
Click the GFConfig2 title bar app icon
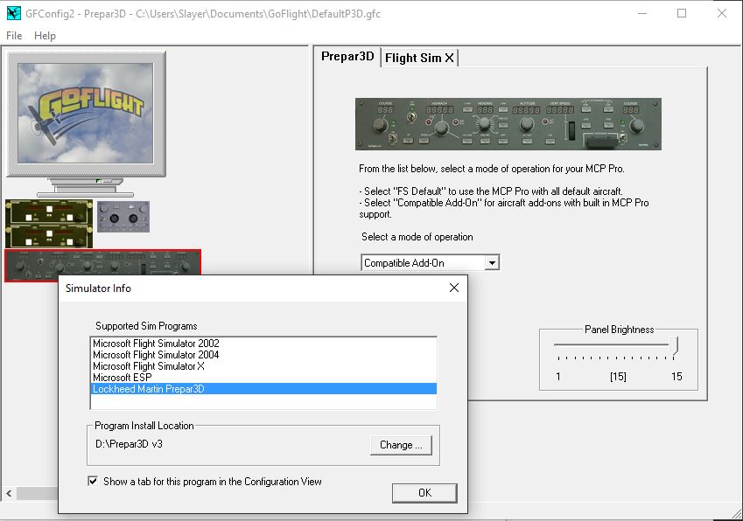tap(13, 14)
